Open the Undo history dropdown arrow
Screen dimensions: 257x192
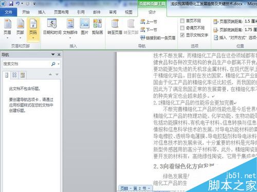tap(22, 4)
